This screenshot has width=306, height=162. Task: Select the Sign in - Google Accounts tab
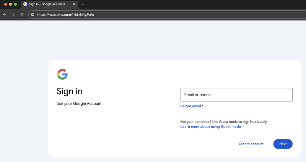(48, 4)
